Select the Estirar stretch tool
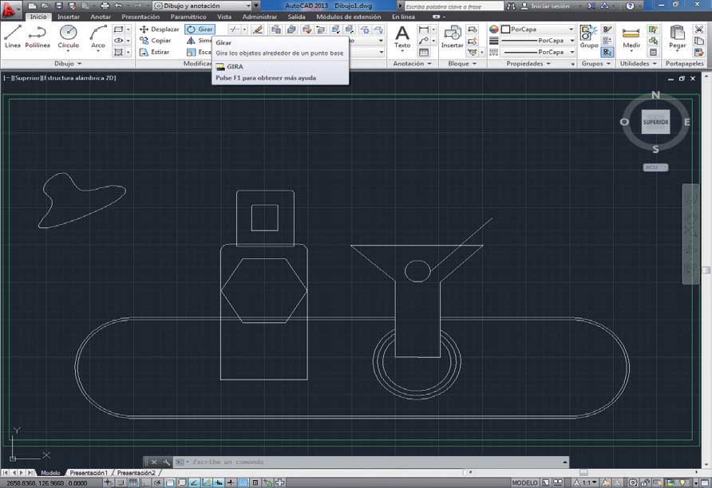The image size is (712, 488). pyautogui.click(x=154, y=52)
